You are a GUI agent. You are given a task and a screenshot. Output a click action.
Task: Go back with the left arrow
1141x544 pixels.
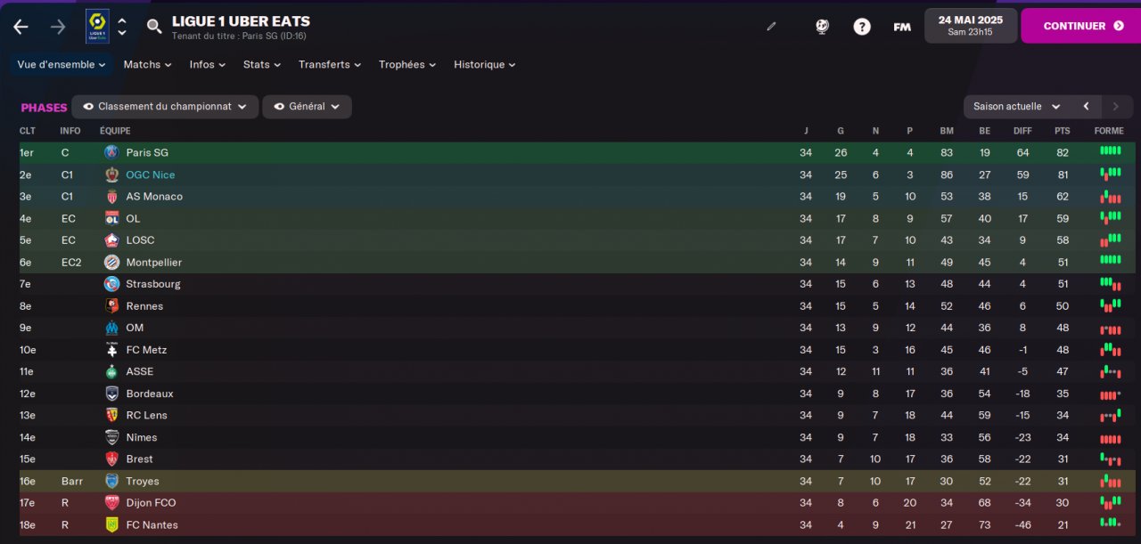pyautogui.click(x=21, y=27)
